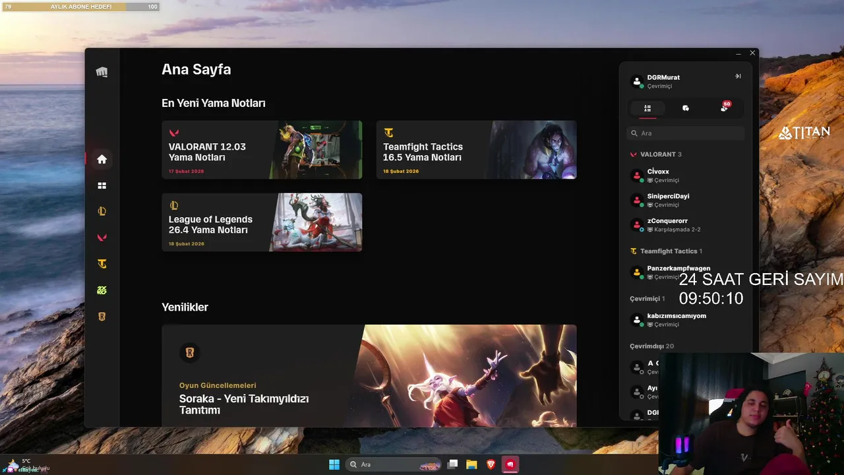The image size is (844, 475).
Task: Open friend requests tab with badge
Action: tap(725, 108)
